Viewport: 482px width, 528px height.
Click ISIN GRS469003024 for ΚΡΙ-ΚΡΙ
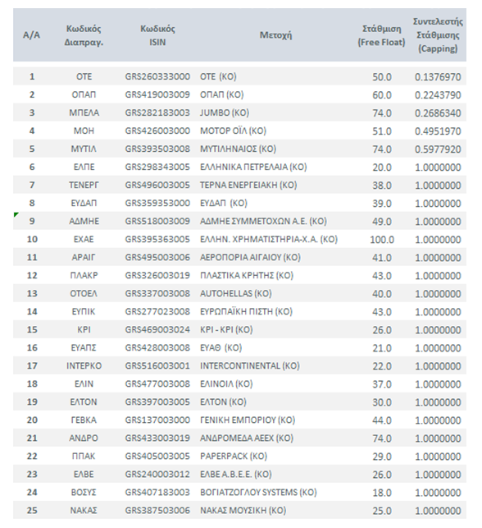(x=157, y=329)
